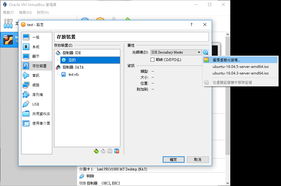Select the 存放裝置 settings category

(36, 66)
